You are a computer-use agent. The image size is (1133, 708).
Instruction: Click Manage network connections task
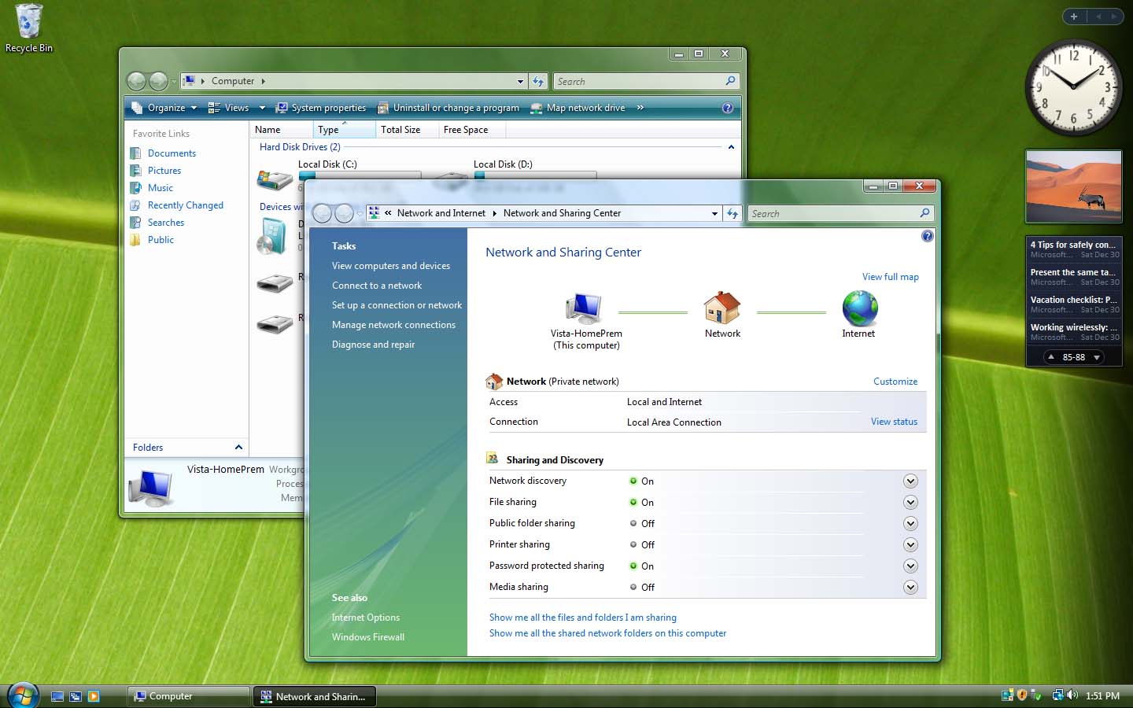click(x=393, y=325)
